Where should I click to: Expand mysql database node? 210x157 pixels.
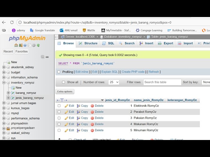point(4,113)
